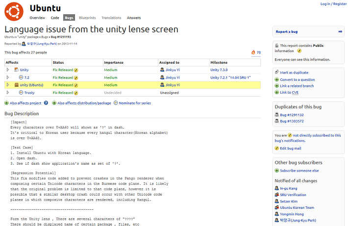The height and width of the screenshot is (226, 348).
Task: Click the Ubuntu Korean Team subscriber link
Action: (x=297, y=207)
